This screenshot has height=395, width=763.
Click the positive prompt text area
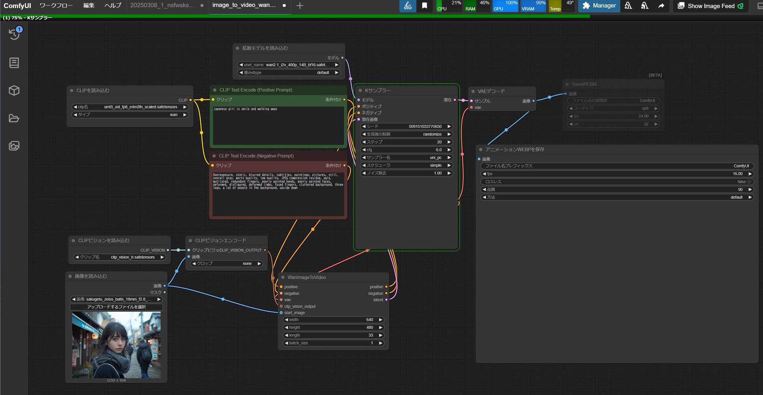(278, 126)
